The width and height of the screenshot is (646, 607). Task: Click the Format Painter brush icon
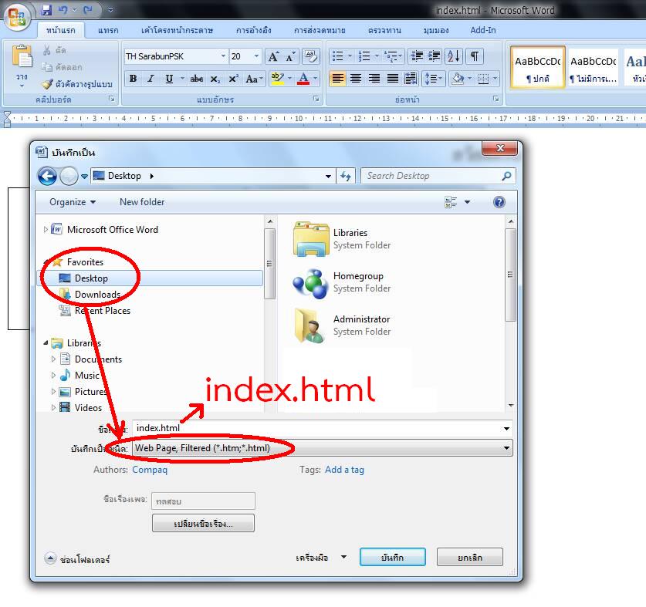click(x=47, y=84)
